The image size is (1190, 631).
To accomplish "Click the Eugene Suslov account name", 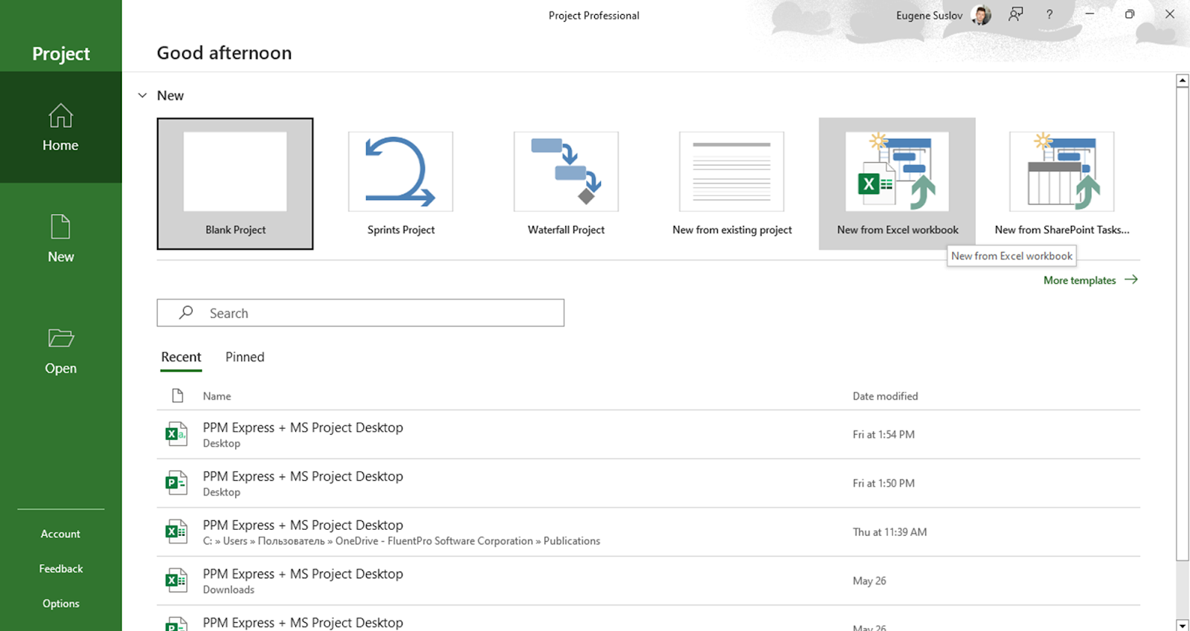I will (x=929, y=16).
